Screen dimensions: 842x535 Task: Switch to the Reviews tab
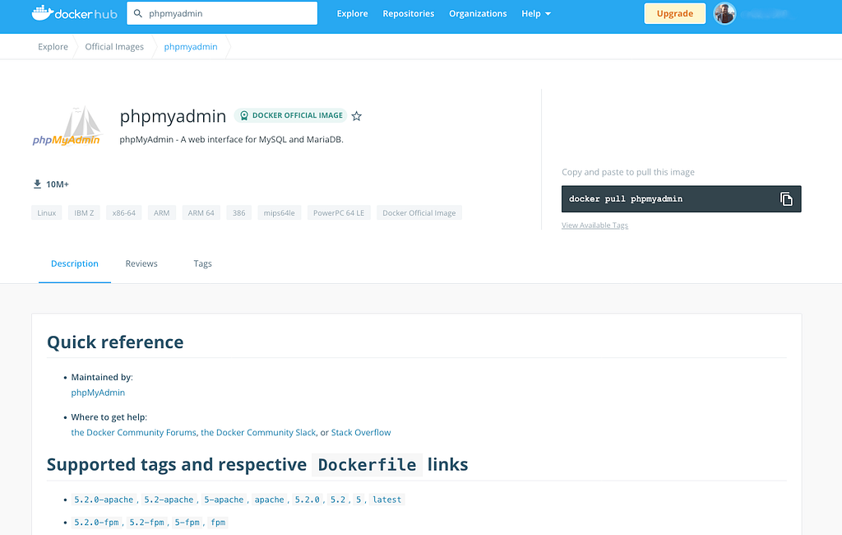tap(141, 263)
